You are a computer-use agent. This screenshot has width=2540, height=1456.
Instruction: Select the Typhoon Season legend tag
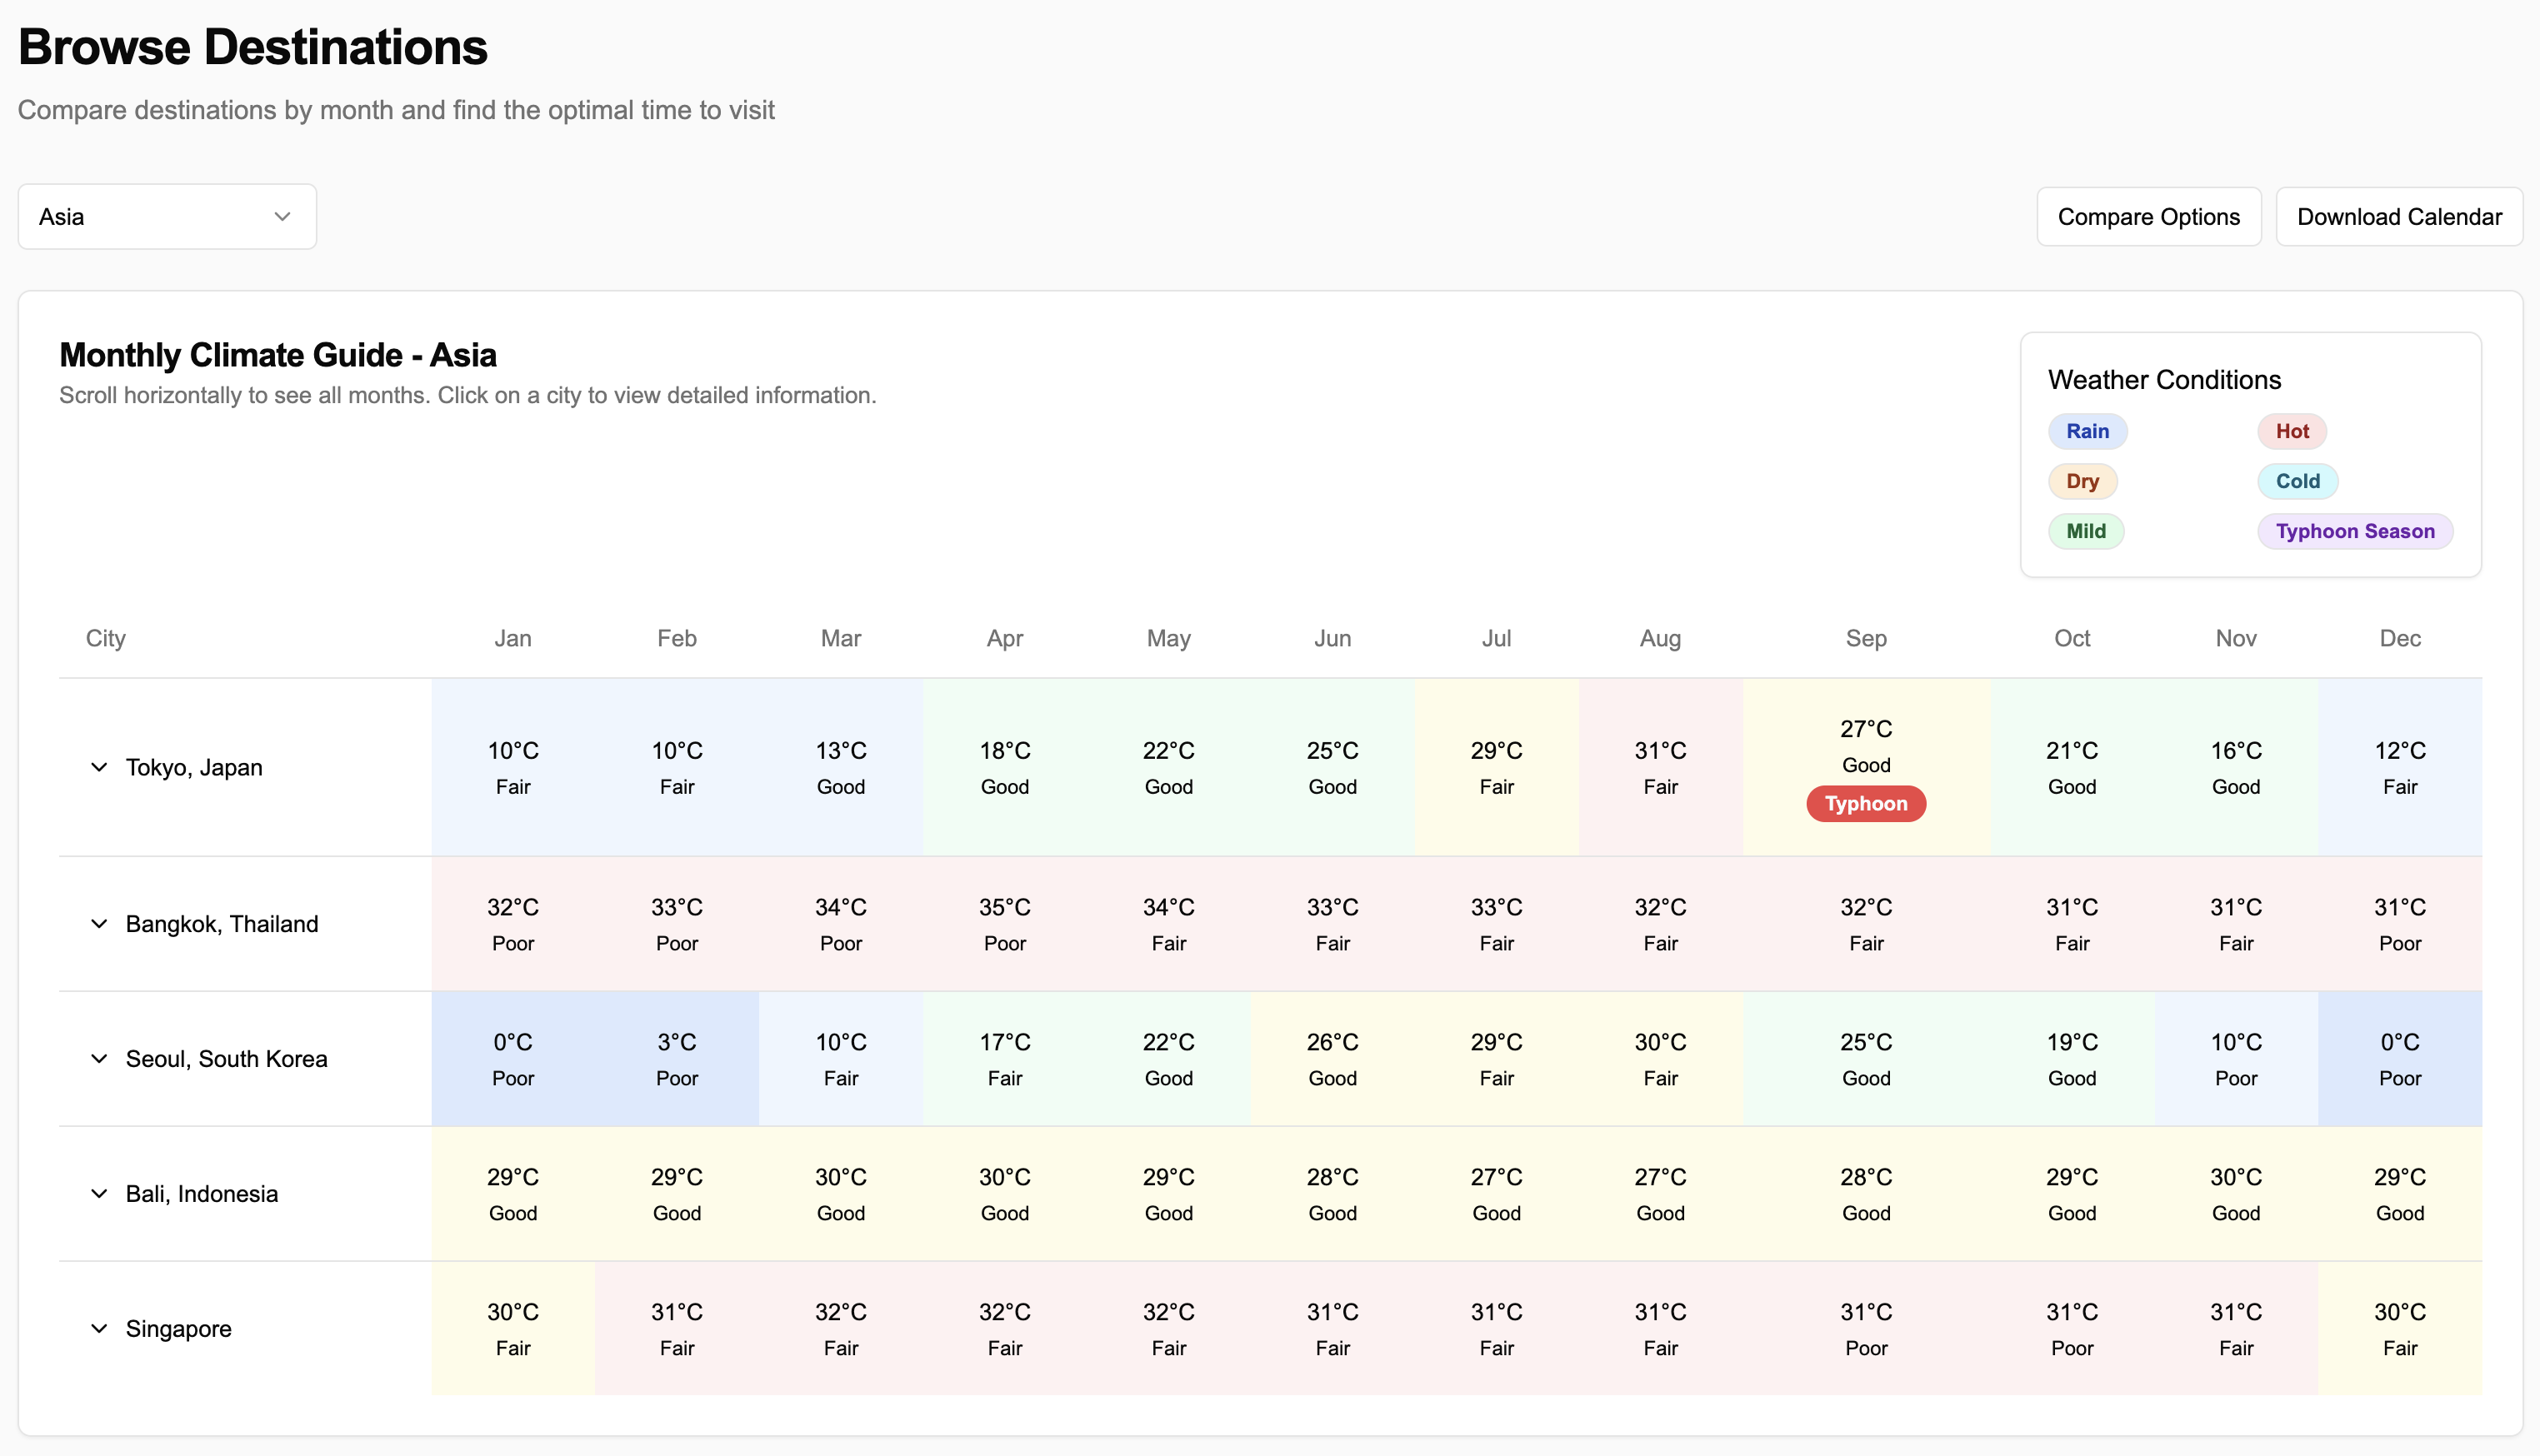click(2354, 531)
